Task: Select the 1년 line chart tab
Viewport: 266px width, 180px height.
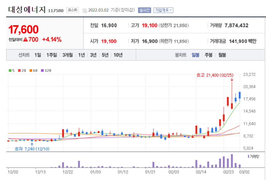Action: 81,55
